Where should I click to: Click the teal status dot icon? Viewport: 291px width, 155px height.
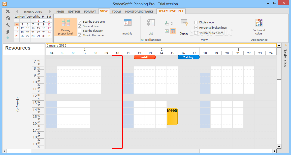pos(8,38)
